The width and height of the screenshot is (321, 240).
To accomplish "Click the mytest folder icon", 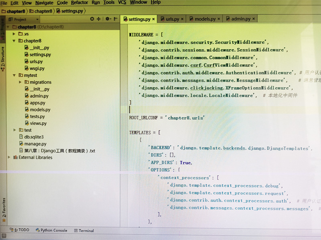I will (x=21, y=75).
